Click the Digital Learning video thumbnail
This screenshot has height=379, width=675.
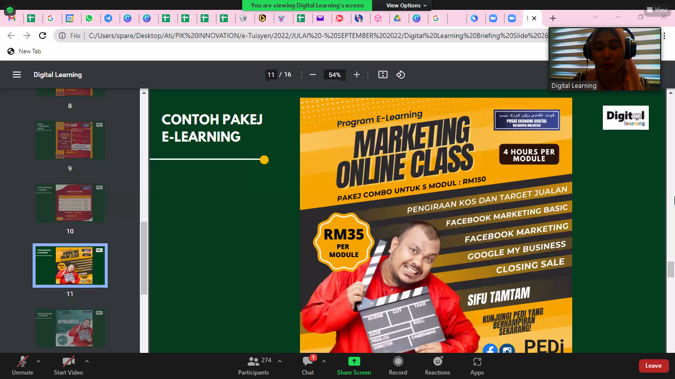click(x=605, y=59)
